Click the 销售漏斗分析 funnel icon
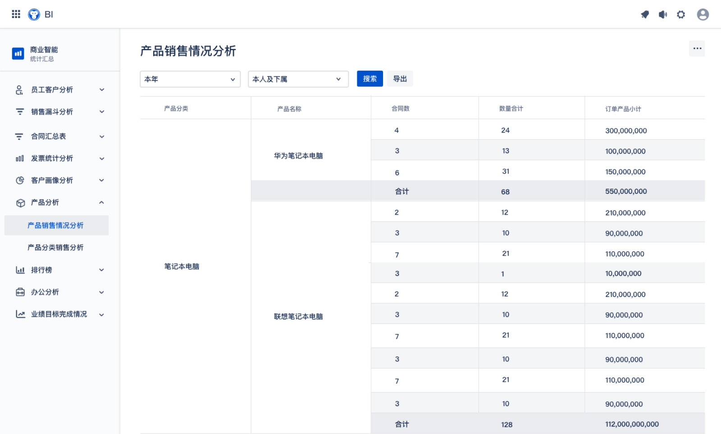The height and width of the screenshot is (434, 721). [x=20, y=112]
